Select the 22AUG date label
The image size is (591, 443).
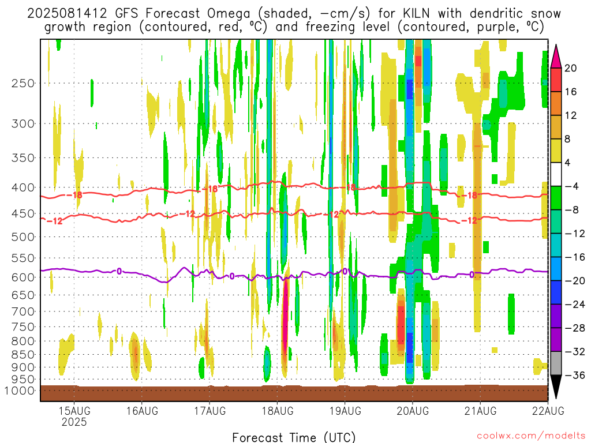click(x=548, y=411)
